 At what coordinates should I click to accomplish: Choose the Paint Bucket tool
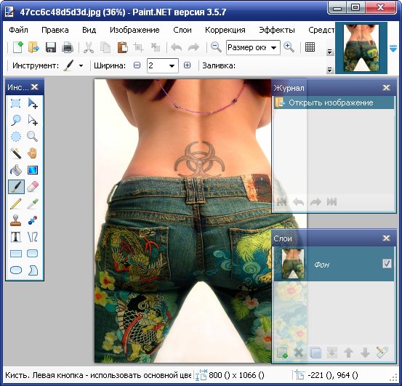[16, 170]
